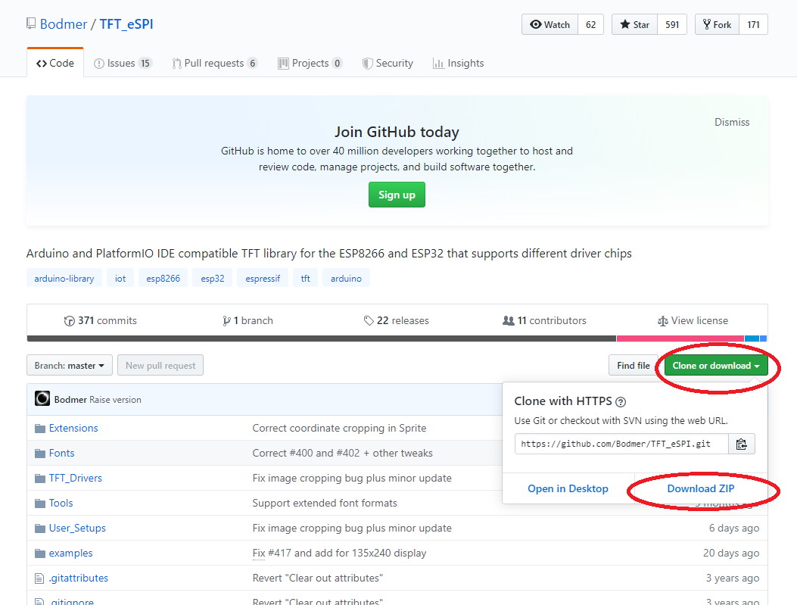Viewport: 797px width, 605px height.
Task: Click the esp32 topic tag
Action: 213,279
